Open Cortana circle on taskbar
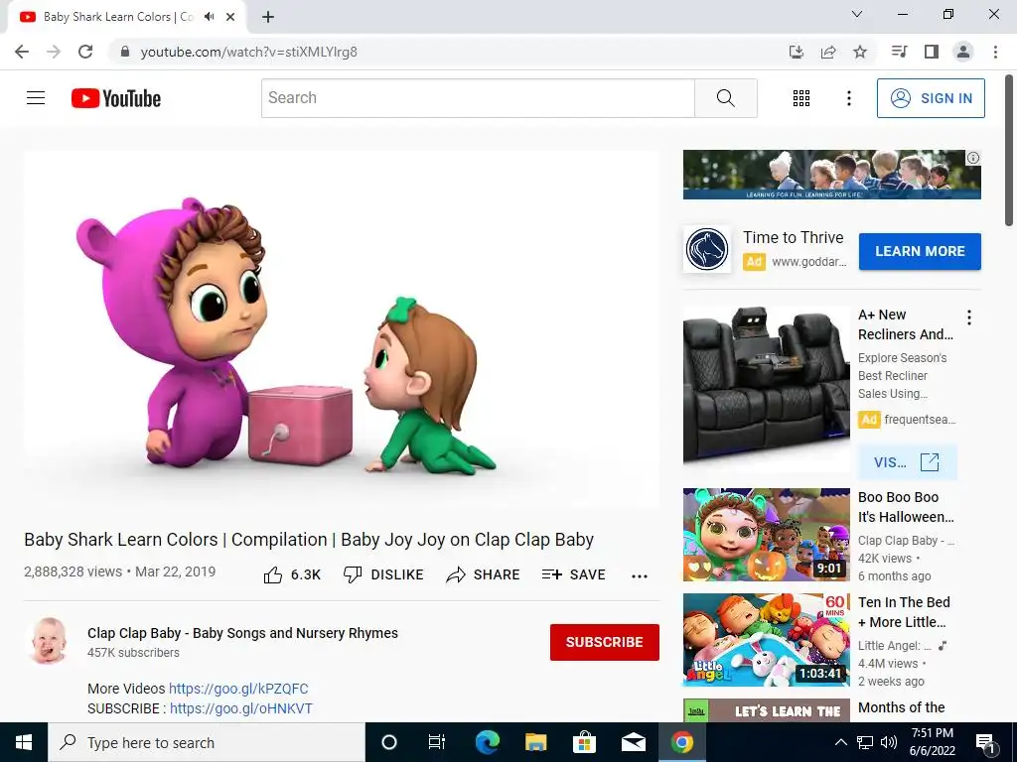The height and width of the screenshot is (762, 1017). [389, 742]
